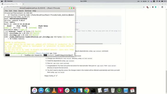Open VLC media player from dock
167x94 pixels.
tap(54, 90)
